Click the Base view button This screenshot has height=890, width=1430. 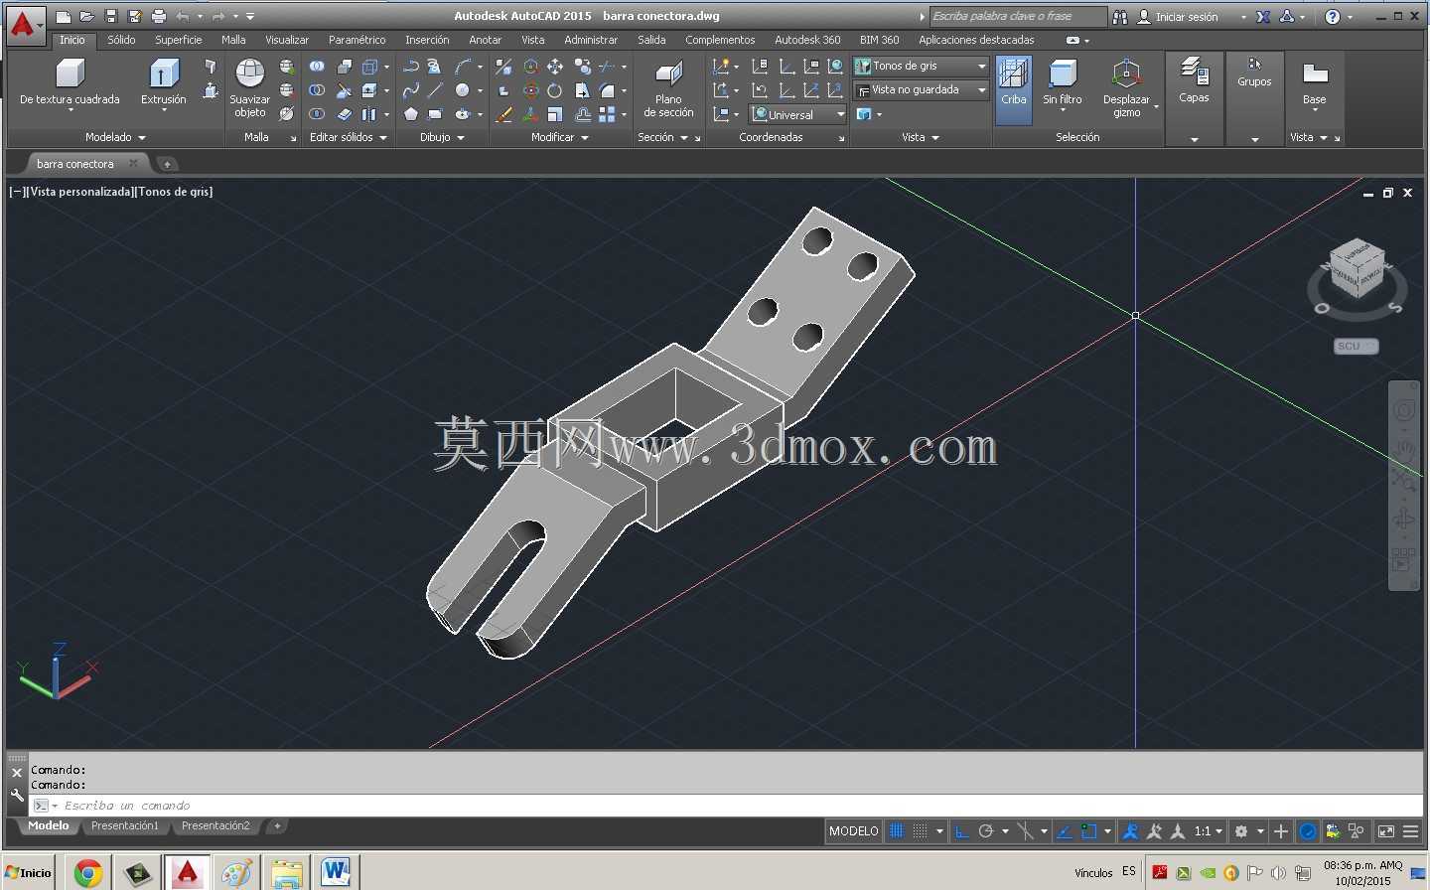(x=1314, y=83)
